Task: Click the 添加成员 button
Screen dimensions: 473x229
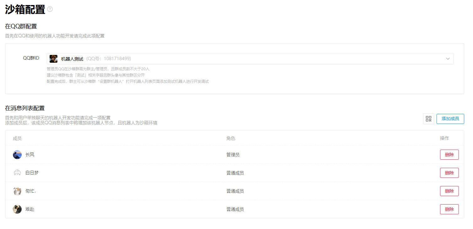Action: (x=450, y=119)
